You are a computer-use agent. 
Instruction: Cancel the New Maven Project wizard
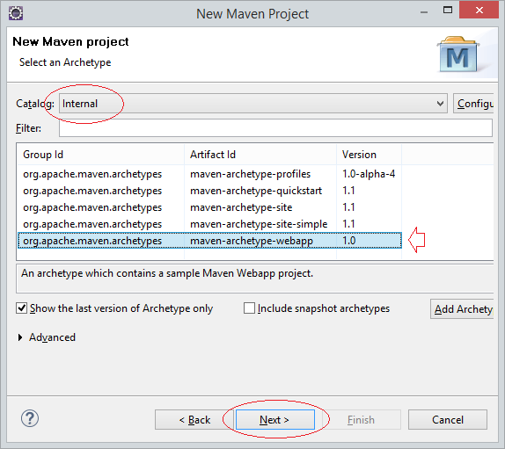pos(448,419)
